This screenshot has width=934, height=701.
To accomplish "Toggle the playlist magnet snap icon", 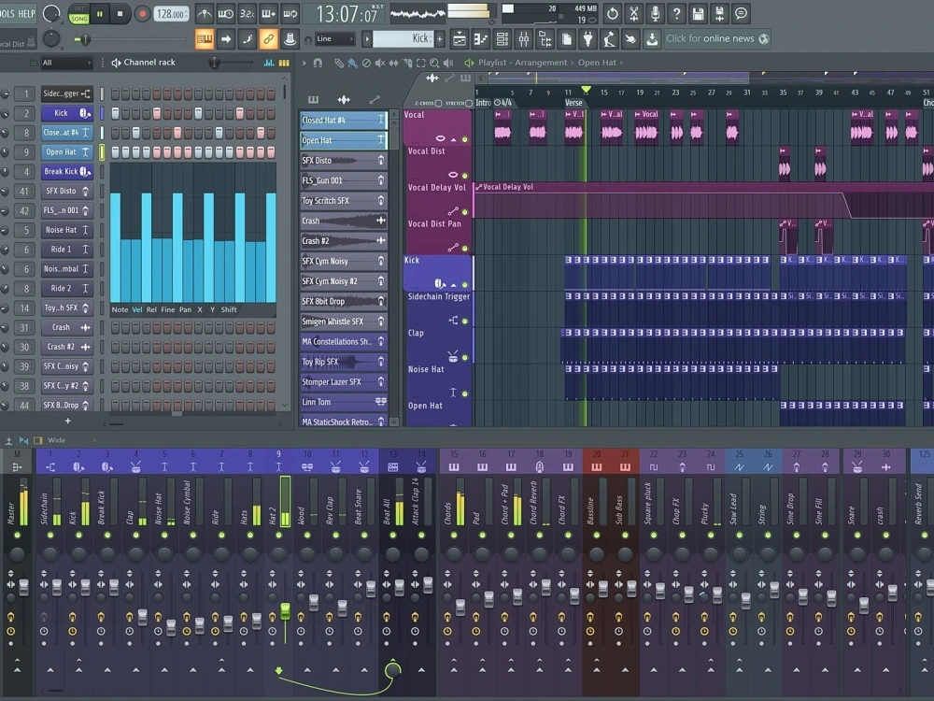I will tap(318, 63).
